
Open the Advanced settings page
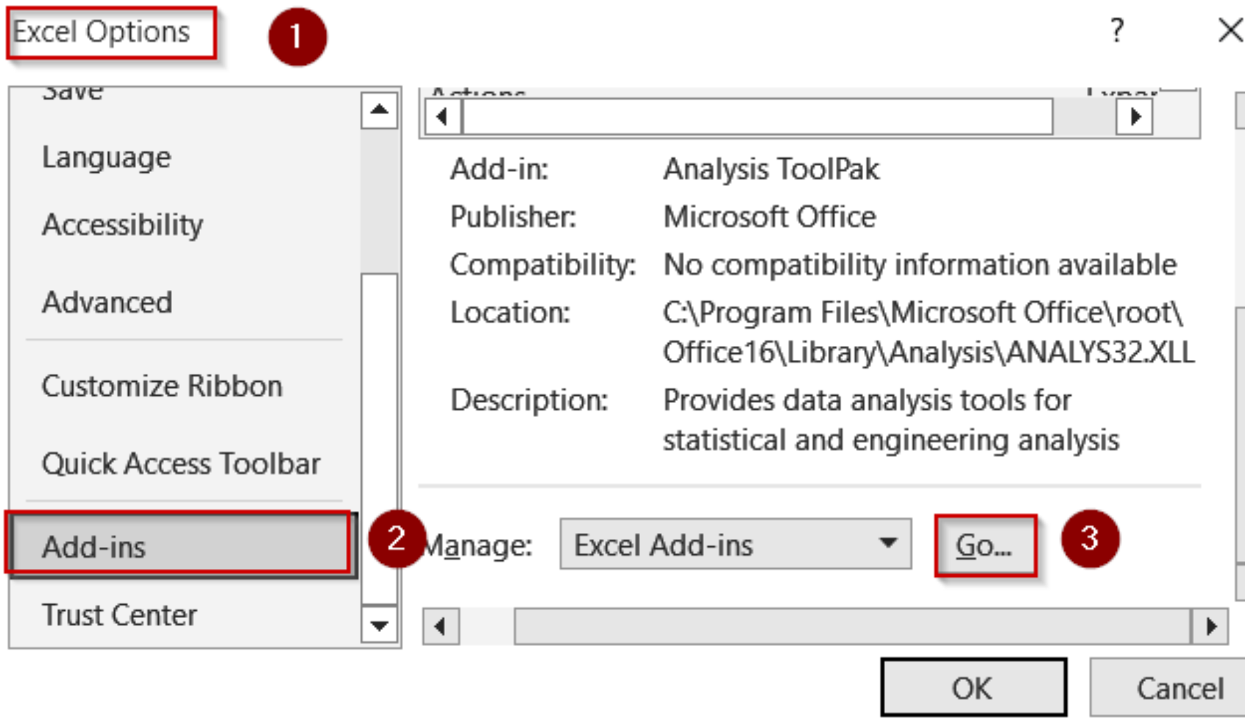[x=108, y=302]
